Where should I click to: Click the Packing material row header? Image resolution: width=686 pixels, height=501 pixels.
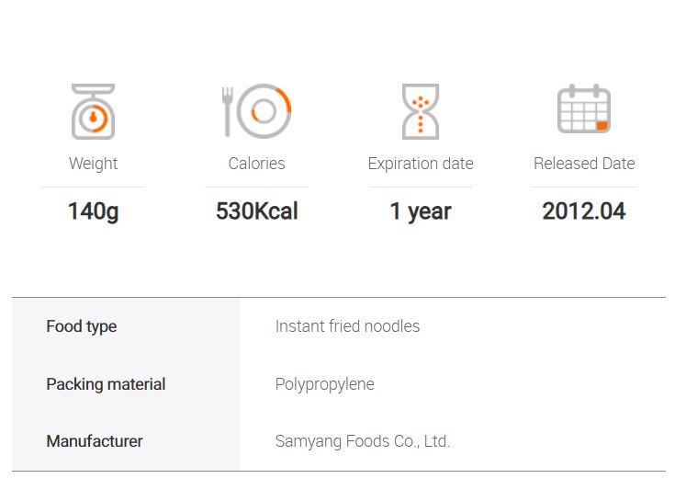pos(106,384)
